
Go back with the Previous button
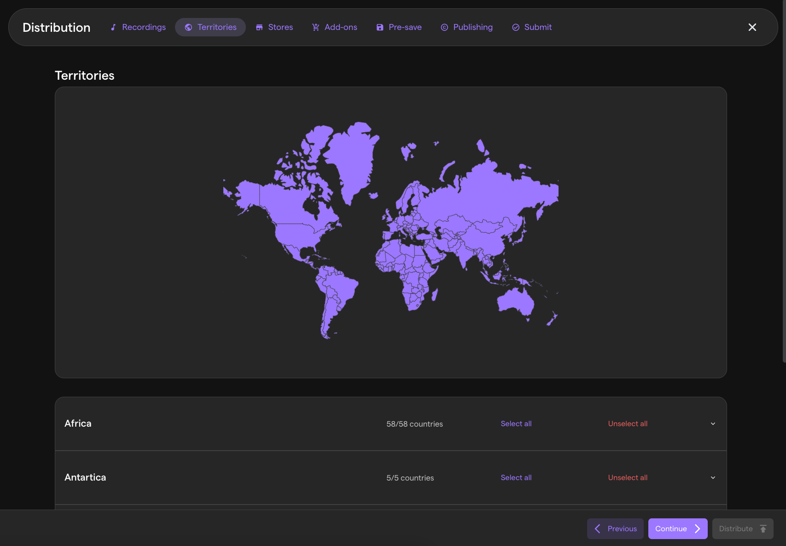[x=615, y=528]
